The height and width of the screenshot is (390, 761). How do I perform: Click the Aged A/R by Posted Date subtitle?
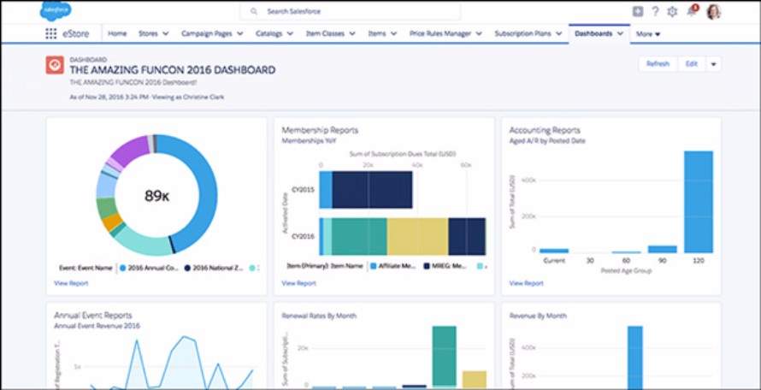coord(547,141)
